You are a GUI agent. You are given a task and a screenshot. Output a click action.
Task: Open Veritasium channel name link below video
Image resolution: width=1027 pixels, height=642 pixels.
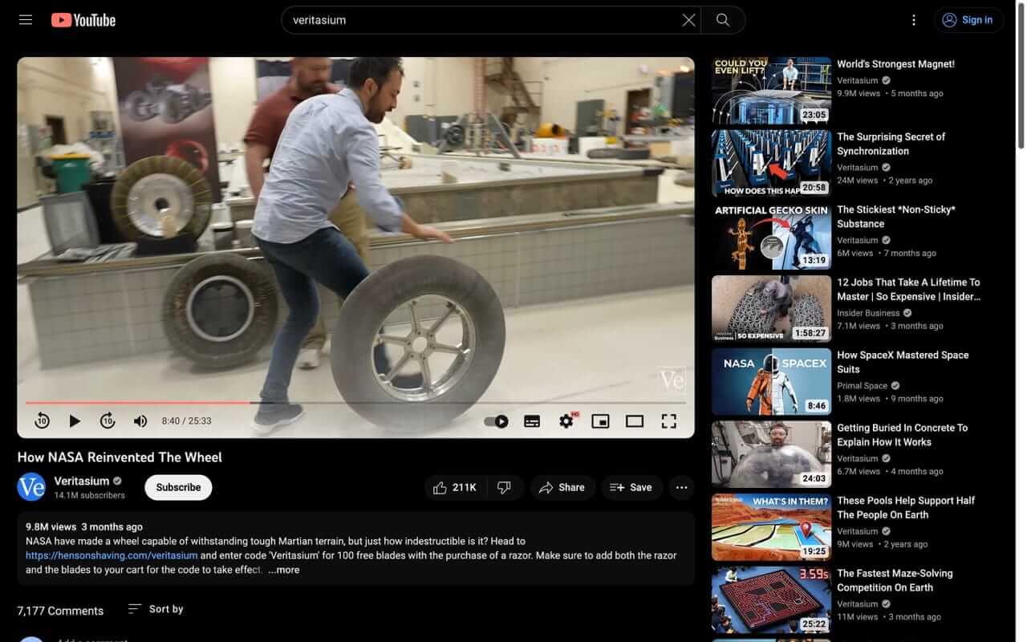pyautogui.click(x=81, y=481)
